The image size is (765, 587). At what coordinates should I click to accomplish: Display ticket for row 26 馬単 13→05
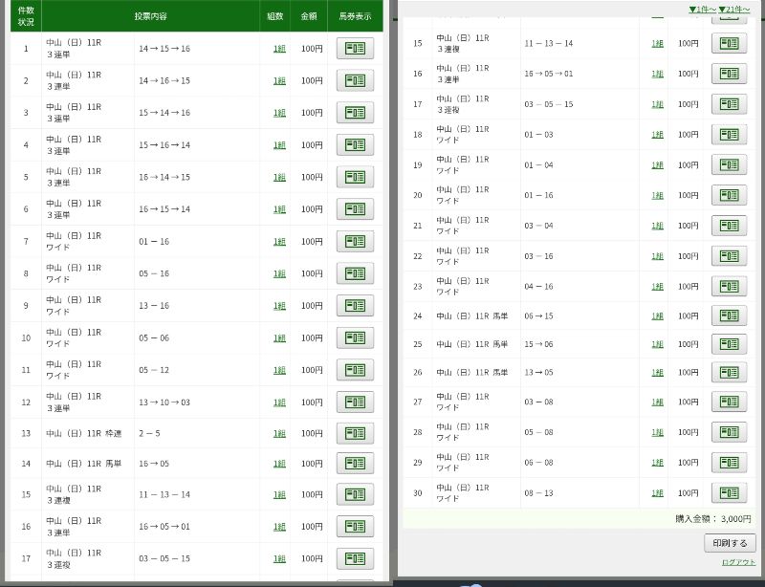(x=729, y=373)
